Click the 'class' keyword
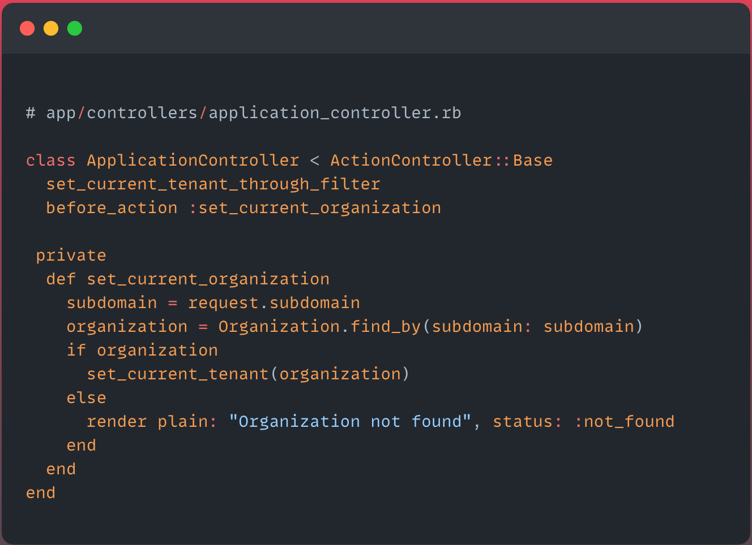 coord(50,161)
